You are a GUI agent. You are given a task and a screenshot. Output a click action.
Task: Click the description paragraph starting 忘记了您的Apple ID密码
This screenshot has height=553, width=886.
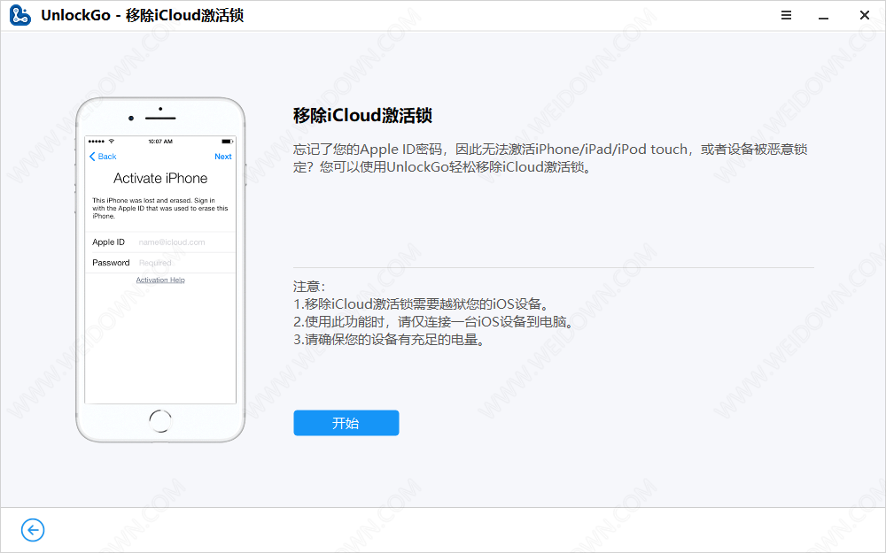click(550, 158)
